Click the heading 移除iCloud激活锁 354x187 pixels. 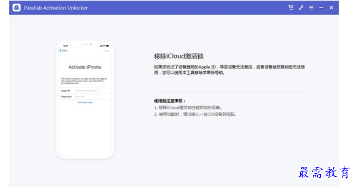[x=179, y=56]
